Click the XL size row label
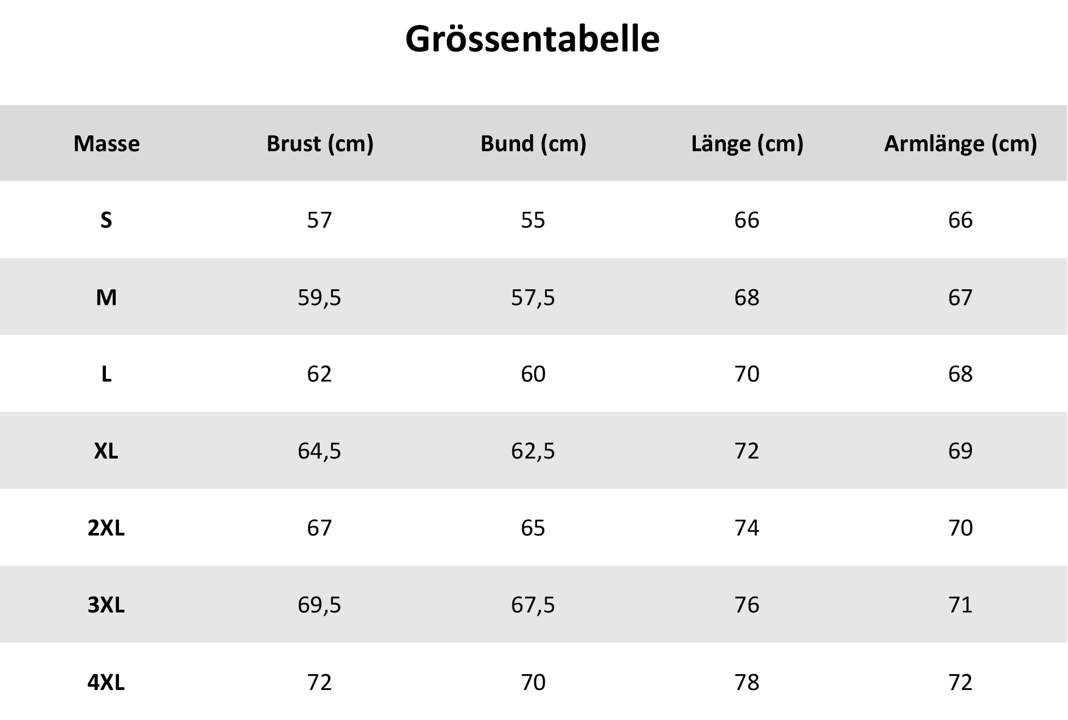The image size is (1068, 720). coord(106,451)
